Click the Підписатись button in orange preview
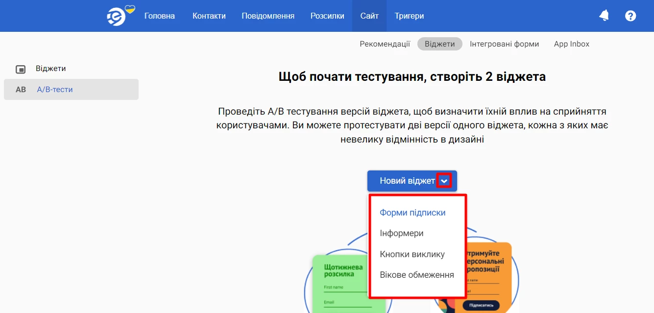 click(481, 305)
